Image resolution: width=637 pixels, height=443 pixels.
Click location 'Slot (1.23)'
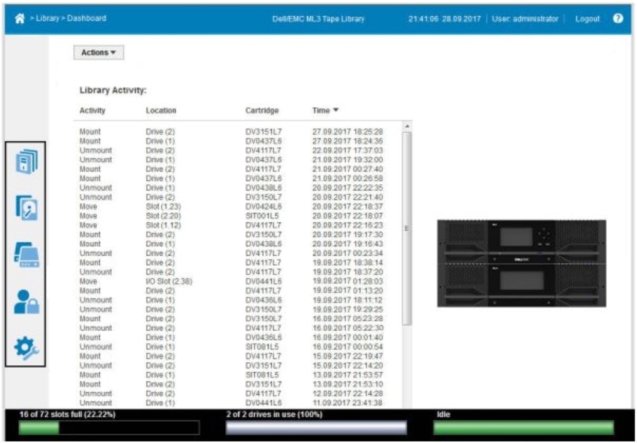pos(163,207)
